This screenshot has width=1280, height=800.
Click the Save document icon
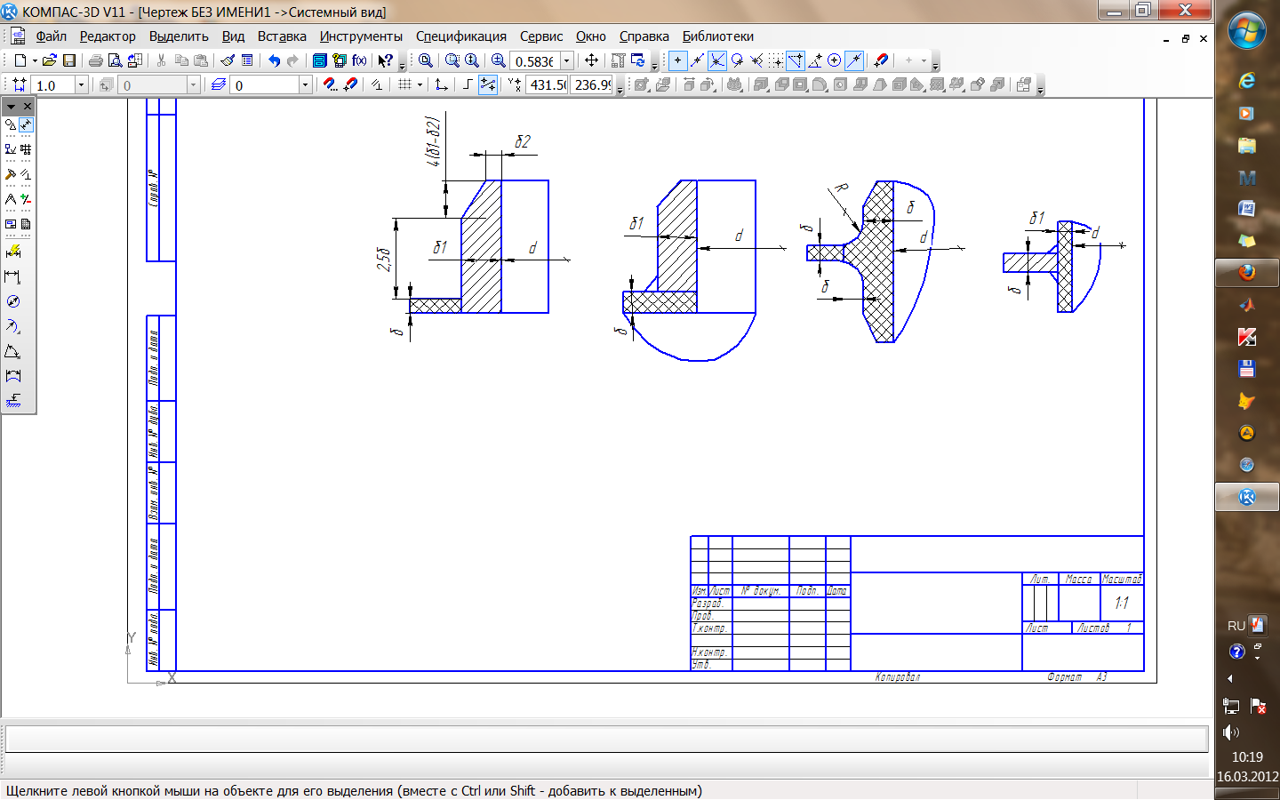pyautogui.click(x=69, y=60)
